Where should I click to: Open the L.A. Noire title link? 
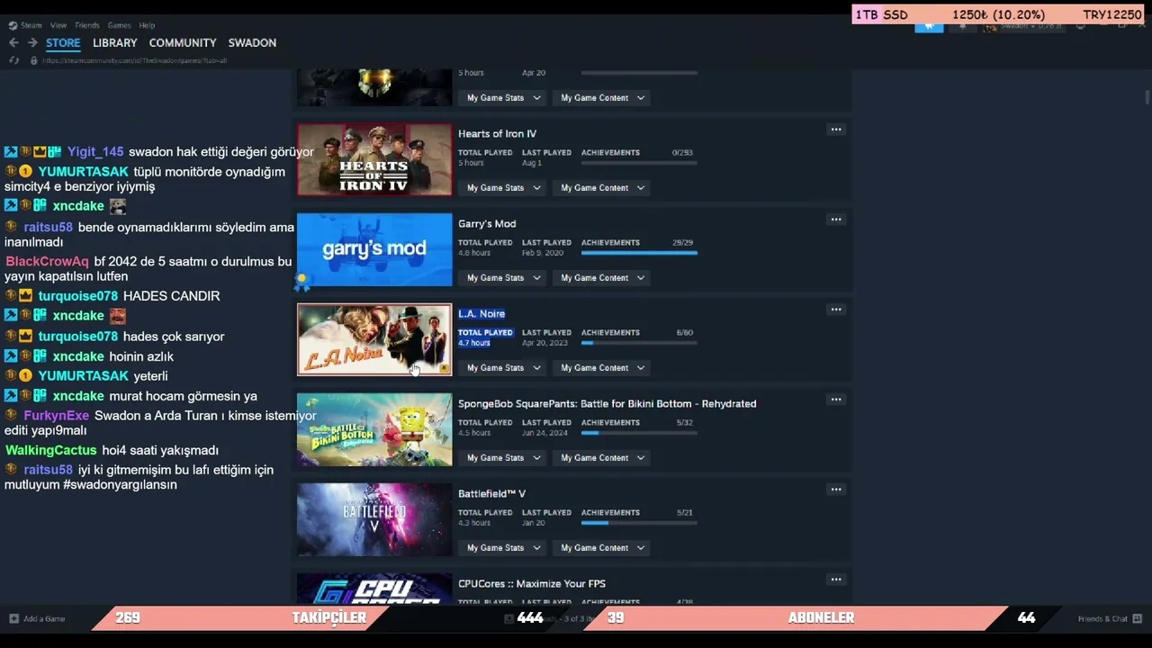click(x=481, y=314)
